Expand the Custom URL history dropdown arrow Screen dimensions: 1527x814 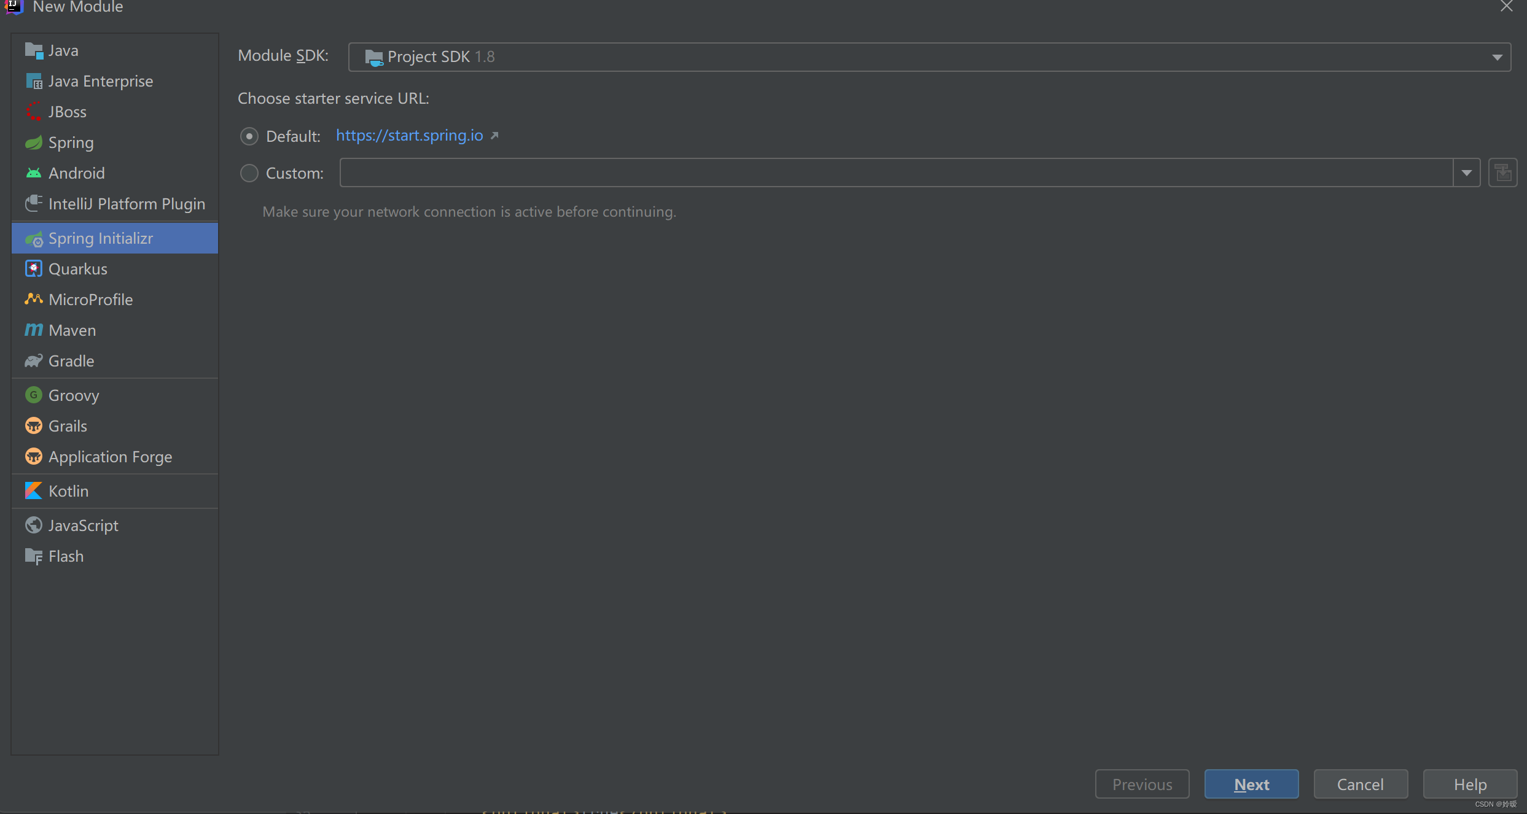(x=1467, y=173)
